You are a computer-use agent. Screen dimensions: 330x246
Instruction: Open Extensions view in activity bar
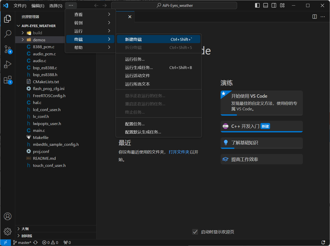click(x=8, y=80)
